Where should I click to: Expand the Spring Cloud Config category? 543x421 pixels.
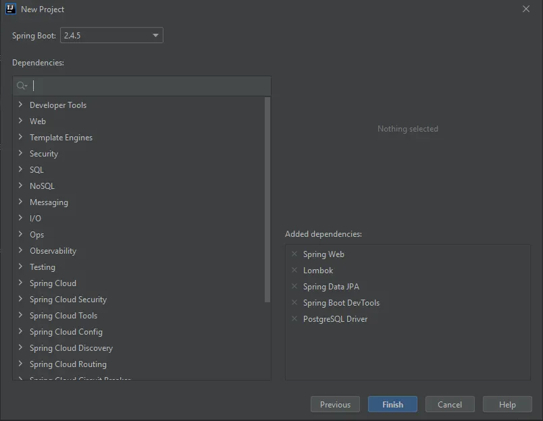tap(20, 331)
